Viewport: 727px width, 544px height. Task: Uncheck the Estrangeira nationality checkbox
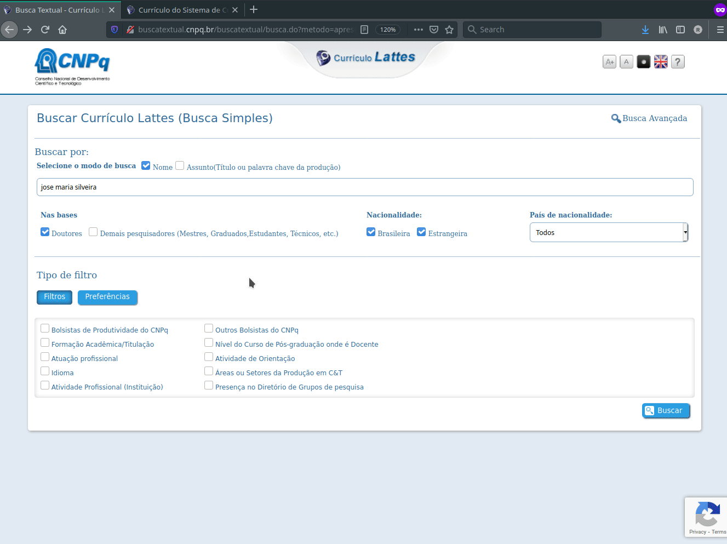pyautogui.click(x=421, y=232)
